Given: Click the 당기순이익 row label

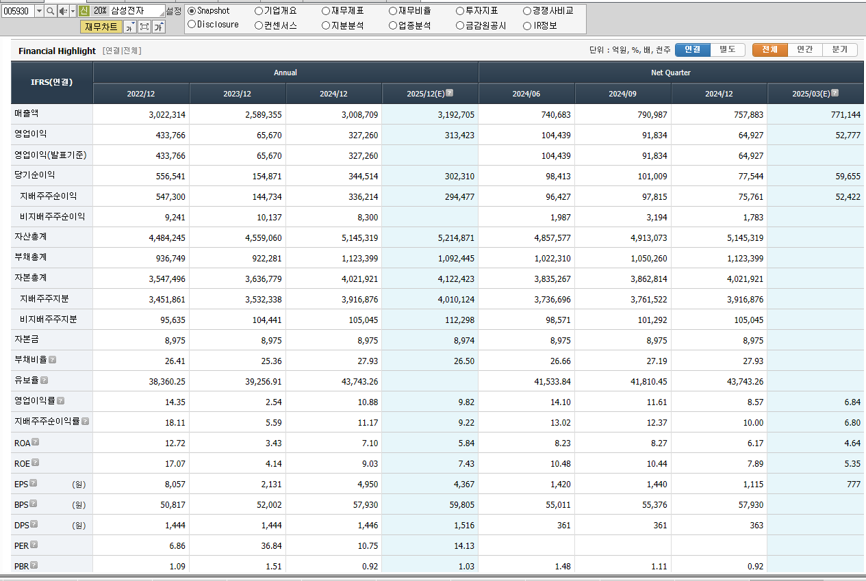Looking at the screenshot, I should 34,175.
